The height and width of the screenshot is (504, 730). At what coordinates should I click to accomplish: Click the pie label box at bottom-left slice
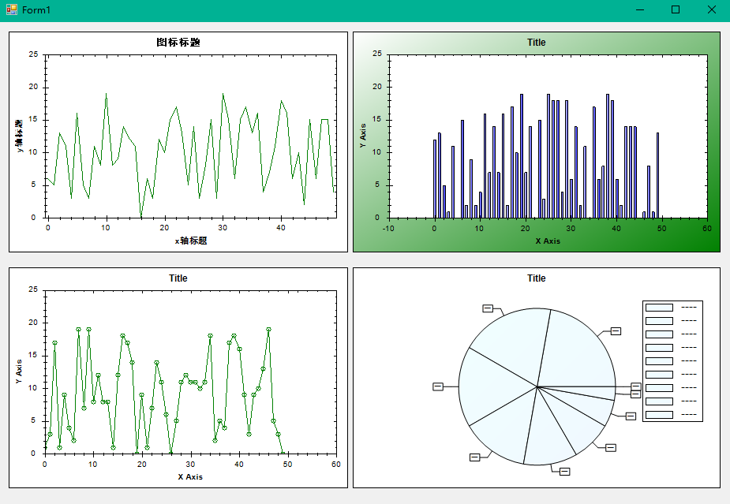click(x=474, y=457)
